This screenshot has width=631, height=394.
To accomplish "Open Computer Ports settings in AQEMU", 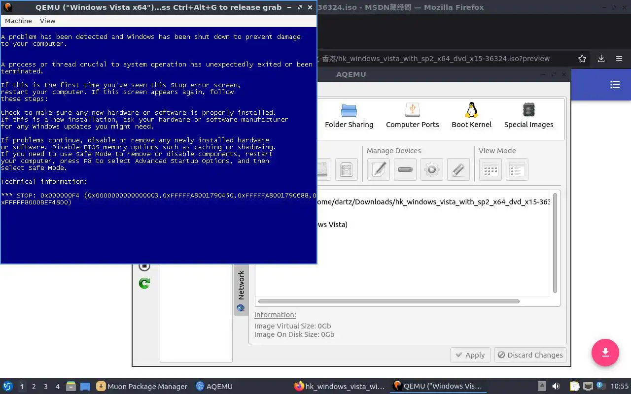I will (413, 116).
